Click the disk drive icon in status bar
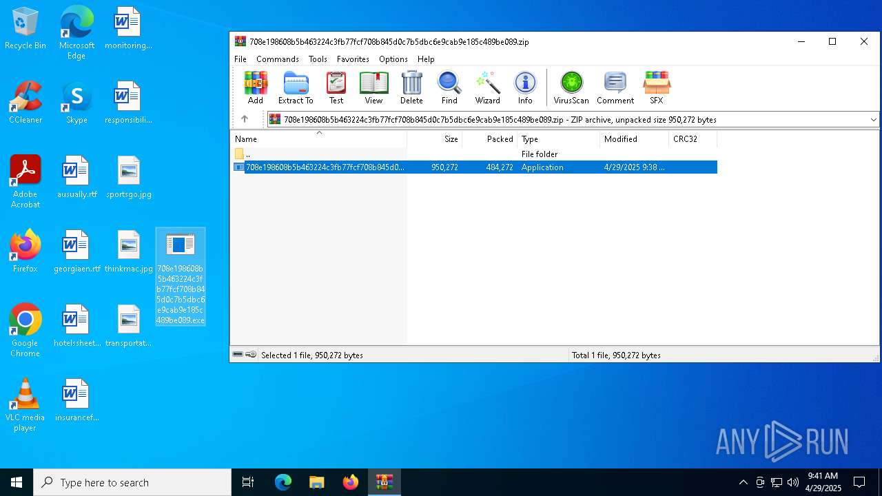The height and width of the screenshot is (496, 882). tap(238, 355)
